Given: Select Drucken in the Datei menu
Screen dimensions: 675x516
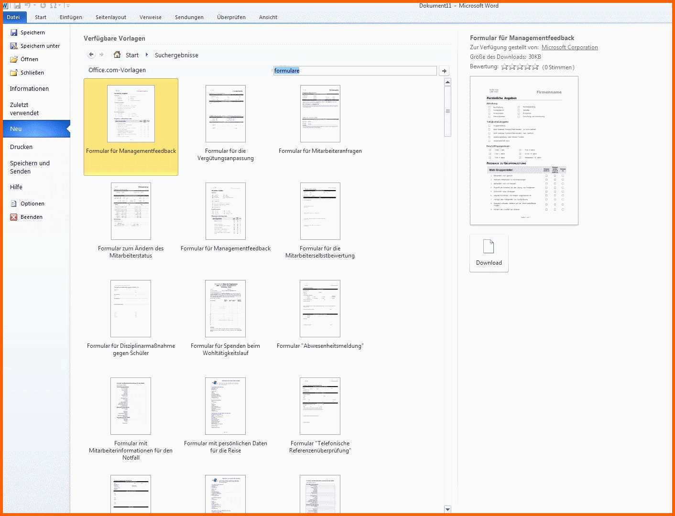Looking at the screenshot, I should (22, 147).
